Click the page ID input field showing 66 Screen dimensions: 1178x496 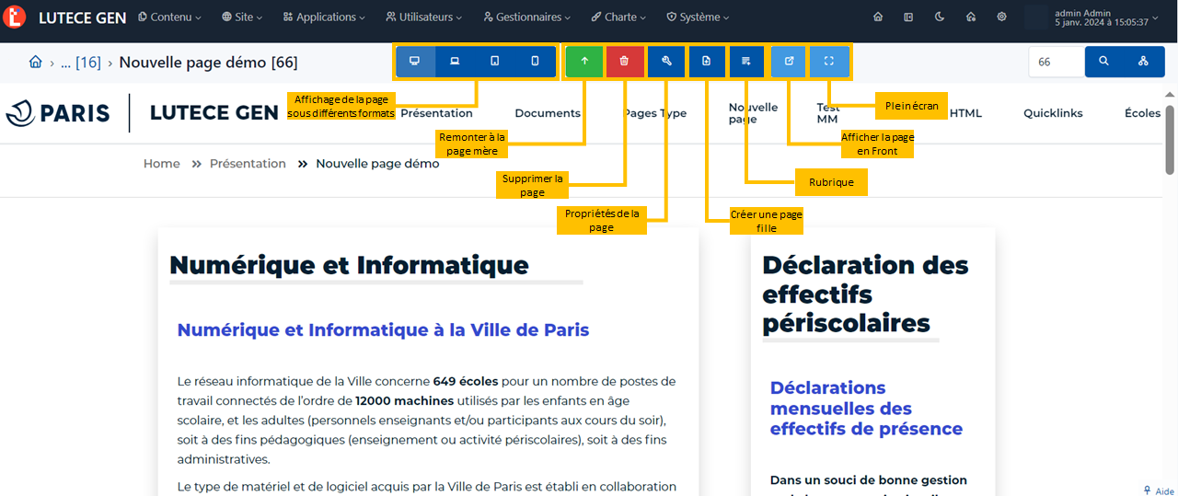1056,62
